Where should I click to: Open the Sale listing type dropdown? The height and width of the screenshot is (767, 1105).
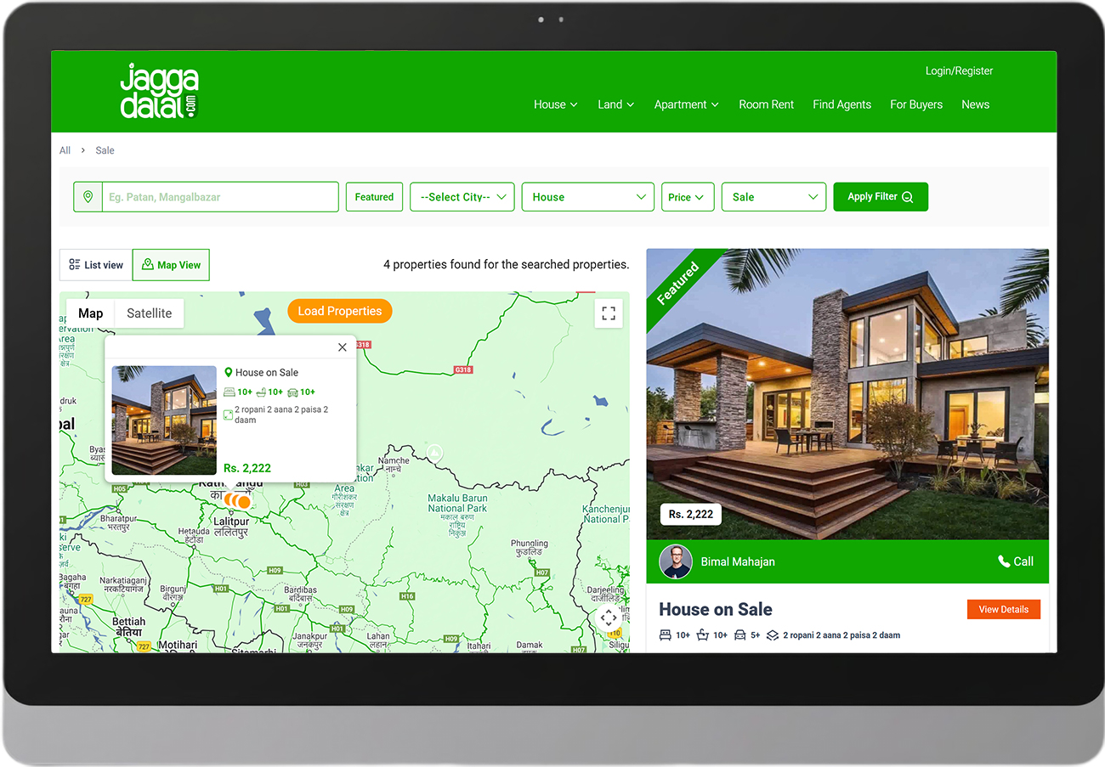773,197
